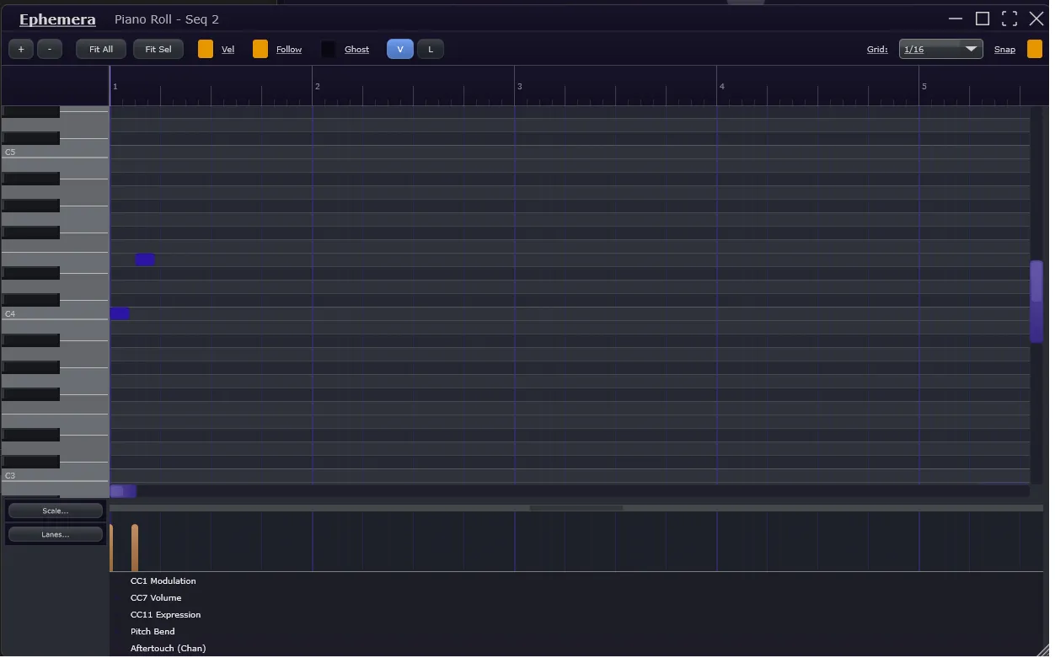Open the Scale... menu button
This screenshot has width=1055, height=658.
(x=56, y=511)
